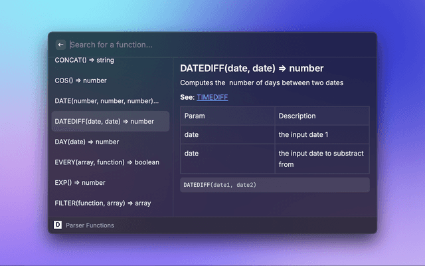Click the Description column header
Viewport: 425px width, 266px height.
pyautogui.click(x=297, y=116)
